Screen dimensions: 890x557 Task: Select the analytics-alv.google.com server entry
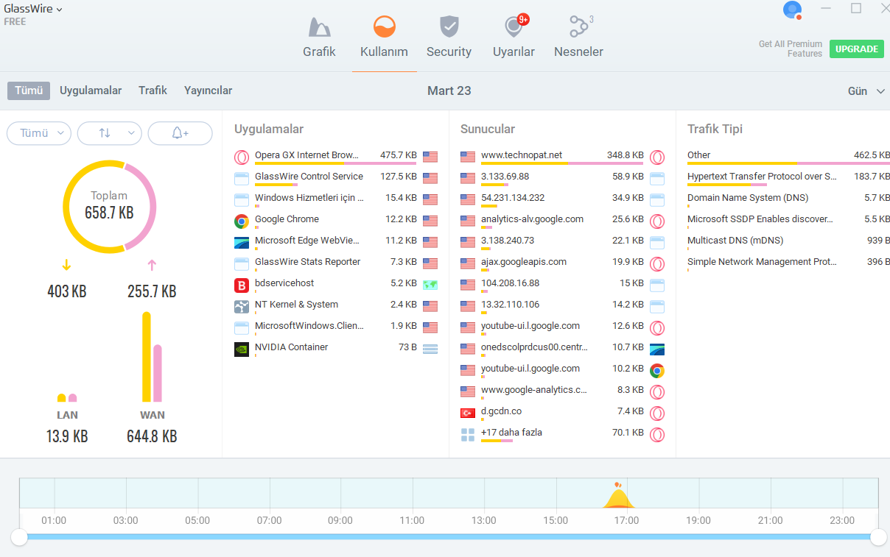562,220
